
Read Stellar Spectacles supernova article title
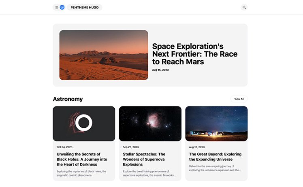tap(144, 159)
